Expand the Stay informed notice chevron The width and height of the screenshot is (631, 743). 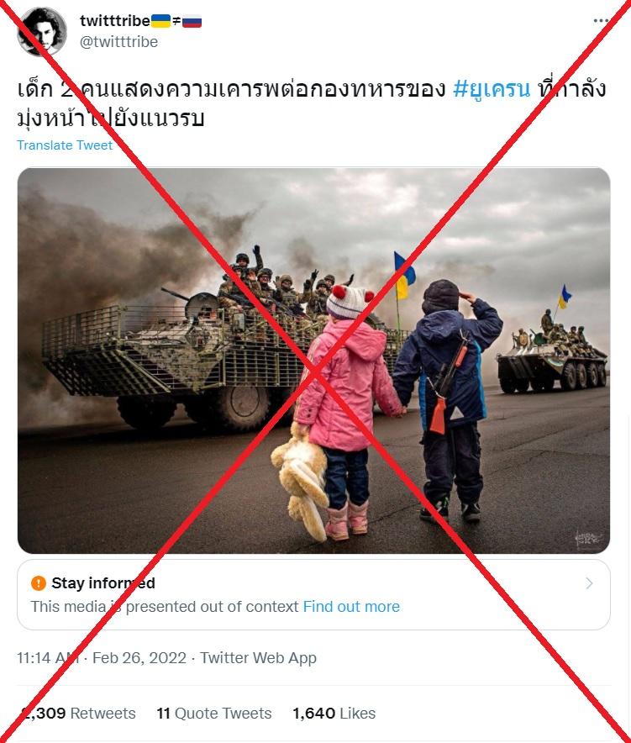coord(589,583)
